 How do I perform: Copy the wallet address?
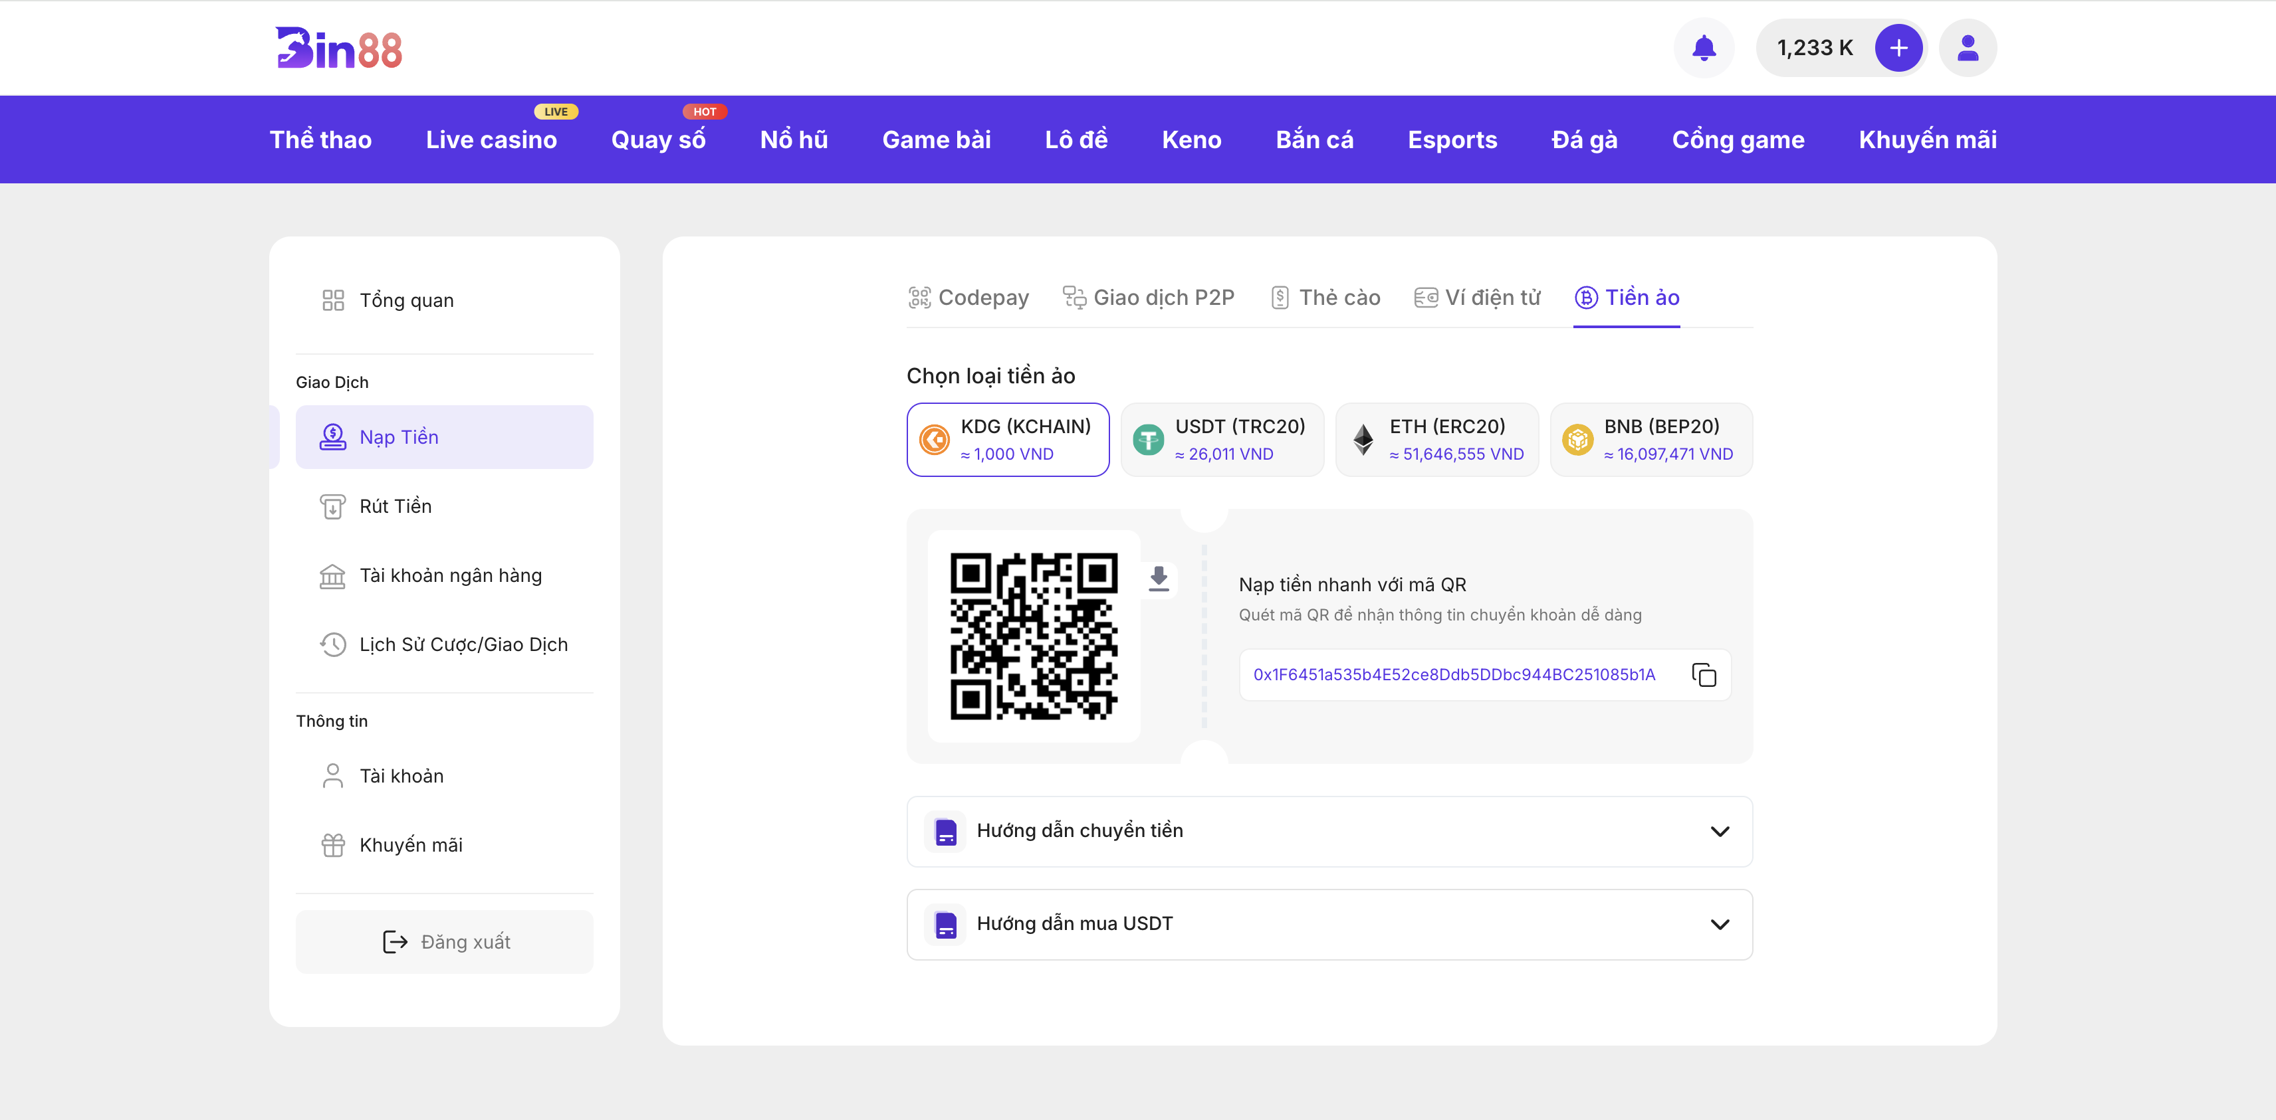[1704, 675]
